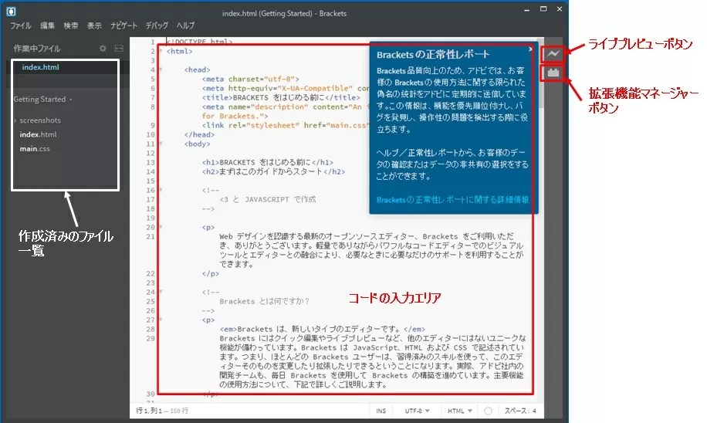Toggle INS insert mode in status bar

tap(381, 411)
